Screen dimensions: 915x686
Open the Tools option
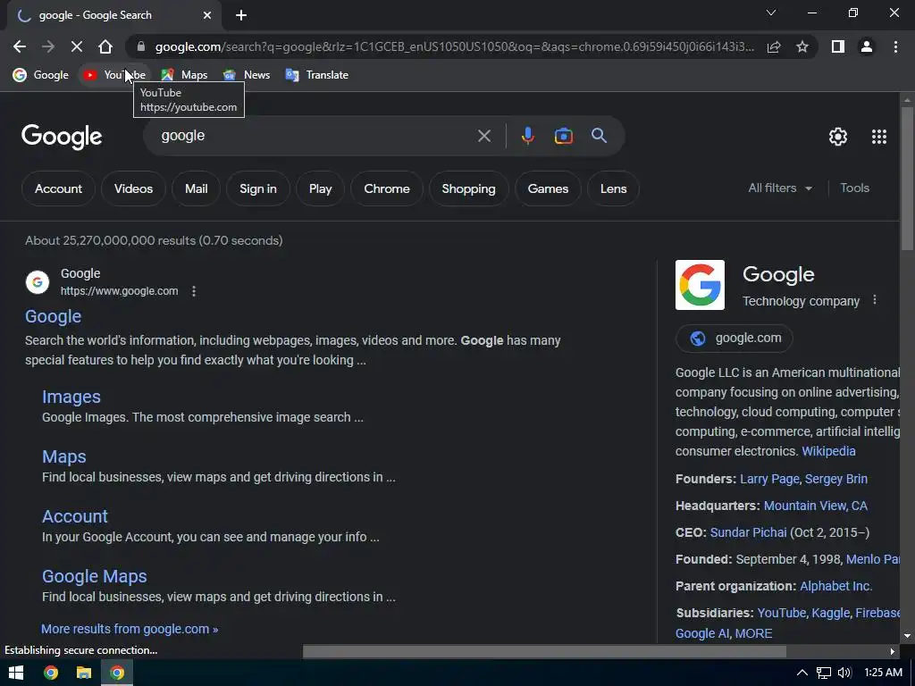point(854,188)
